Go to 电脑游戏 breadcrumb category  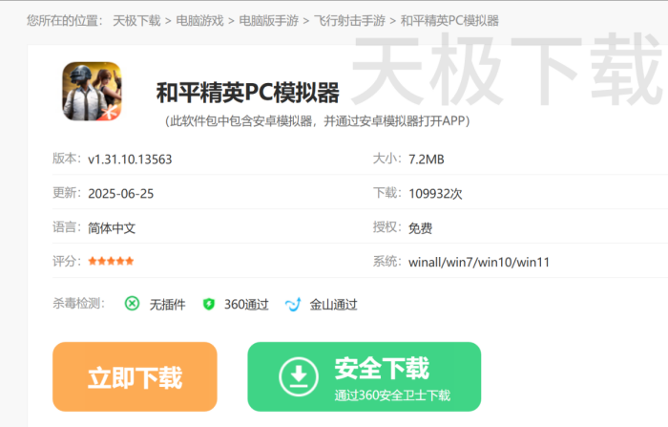[x=199, y=20]
